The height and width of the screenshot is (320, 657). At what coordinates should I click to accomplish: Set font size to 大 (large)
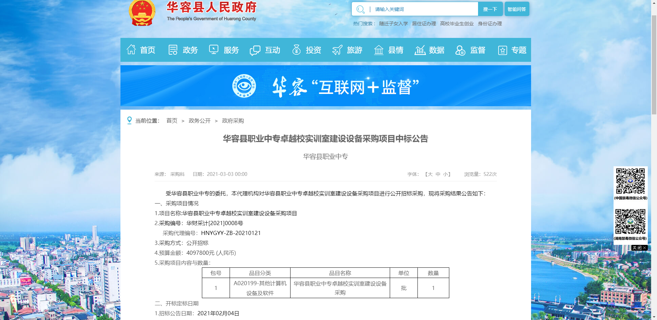coord(430,174)
